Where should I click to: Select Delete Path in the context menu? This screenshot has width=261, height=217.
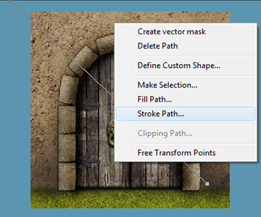click(158, 46)
